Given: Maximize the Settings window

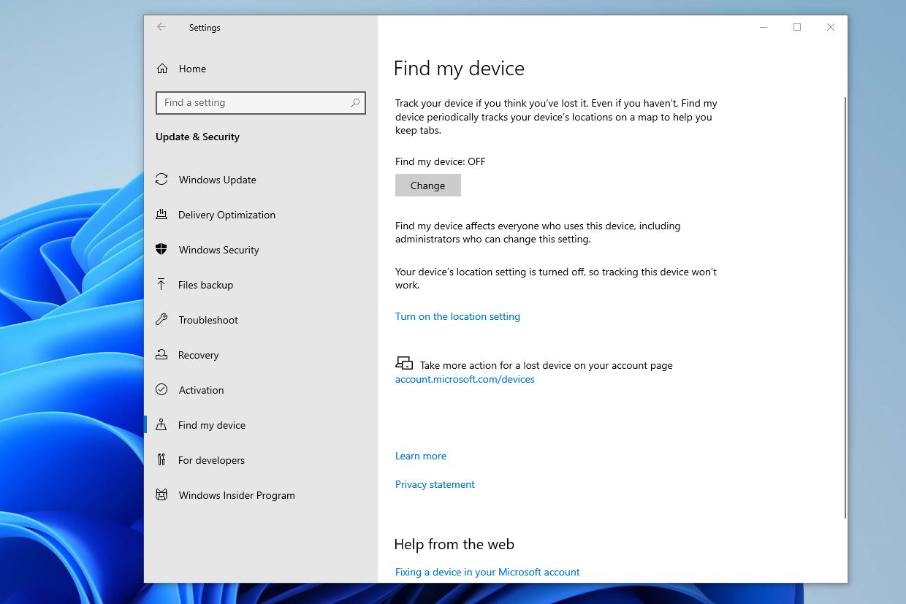Looking at the screenshot, I should 797,27.
